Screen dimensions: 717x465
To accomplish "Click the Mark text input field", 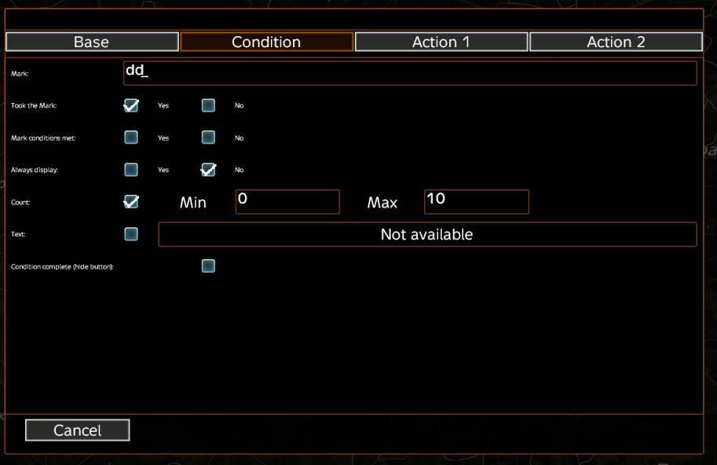I will (410, 73).
